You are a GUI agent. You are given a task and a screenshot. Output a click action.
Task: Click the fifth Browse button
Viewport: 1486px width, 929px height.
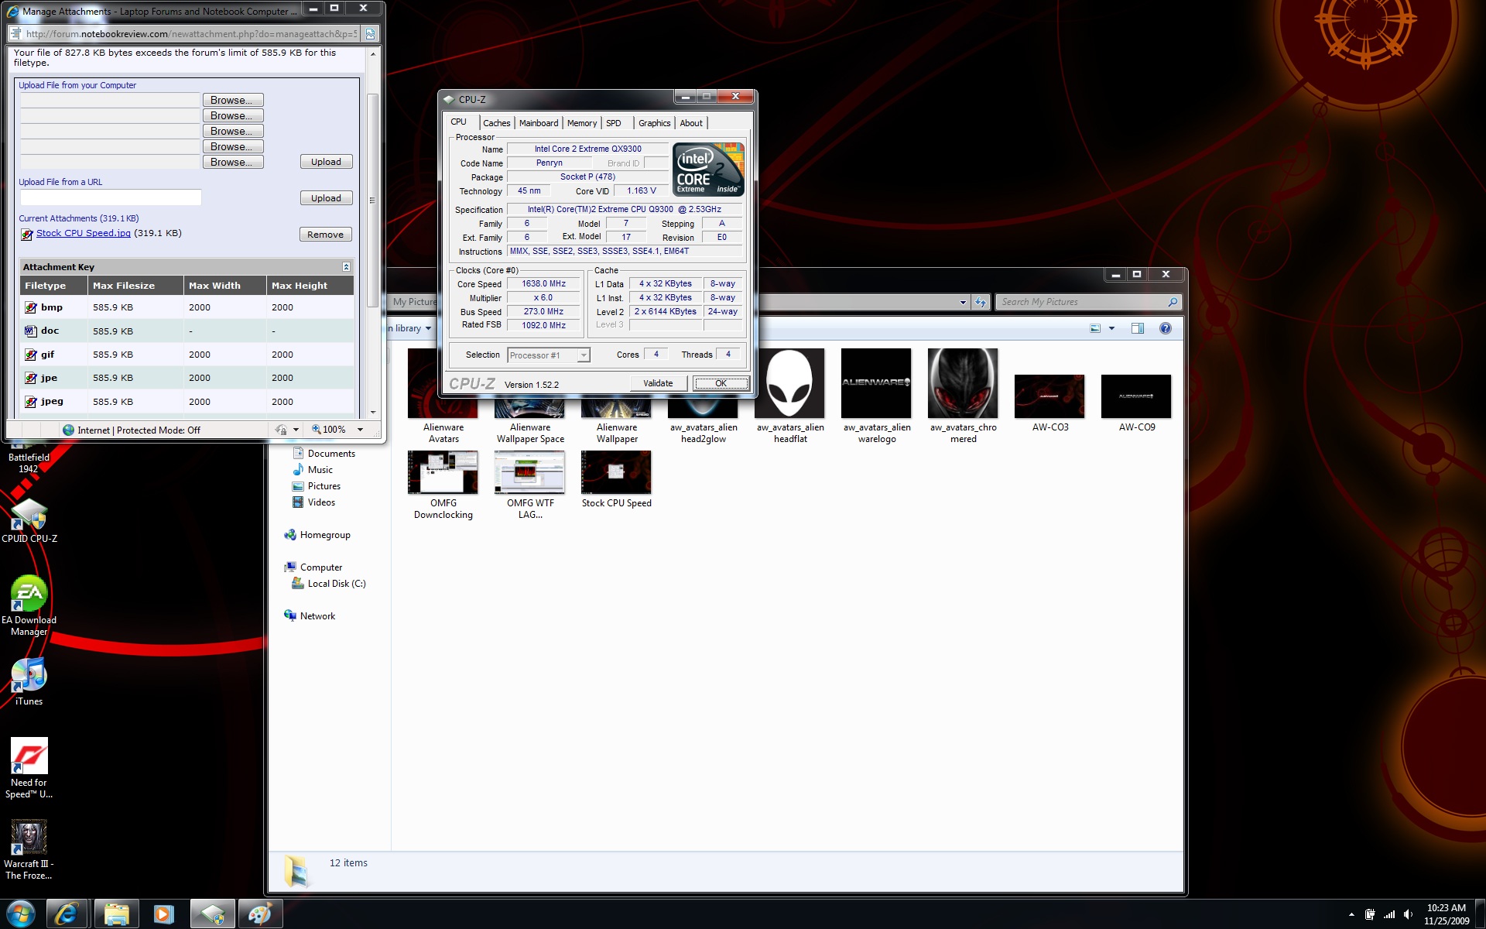(x=232, y=162)
